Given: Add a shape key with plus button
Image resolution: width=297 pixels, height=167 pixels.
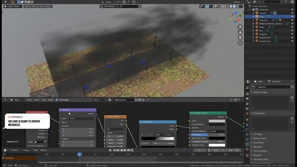Looking at the screenshot, I should pos(292,118).
